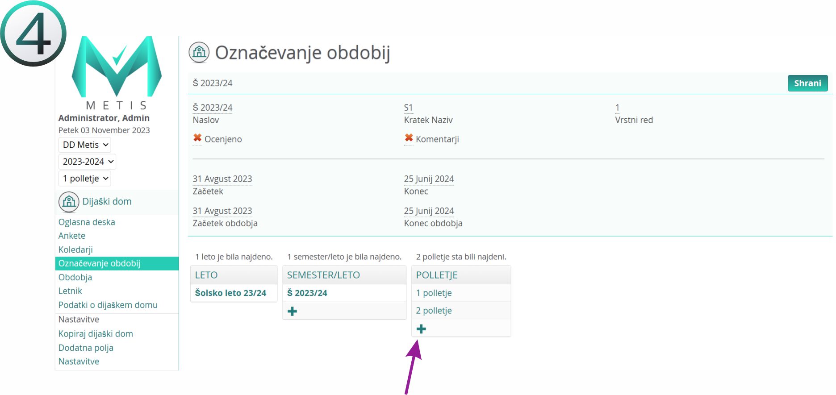Edit the S1 Kratek Naziv field

pos(408,108)
